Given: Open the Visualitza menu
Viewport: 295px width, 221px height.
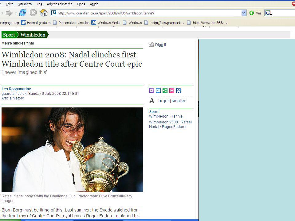Looking at the screenshot, I should [25, 4].
